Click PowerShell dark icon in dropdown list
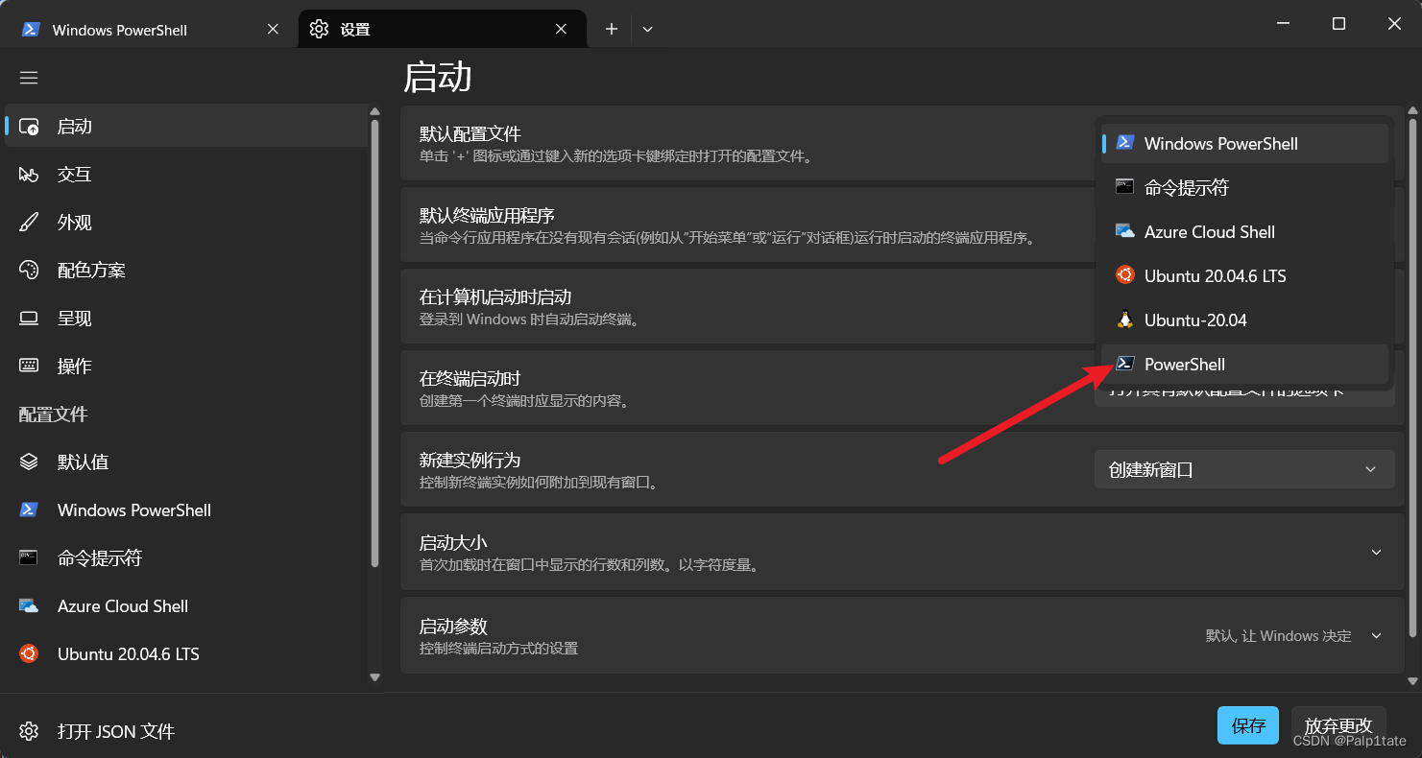Image resolution: width=1422 pixels, height=758 pixels. 1124,363
